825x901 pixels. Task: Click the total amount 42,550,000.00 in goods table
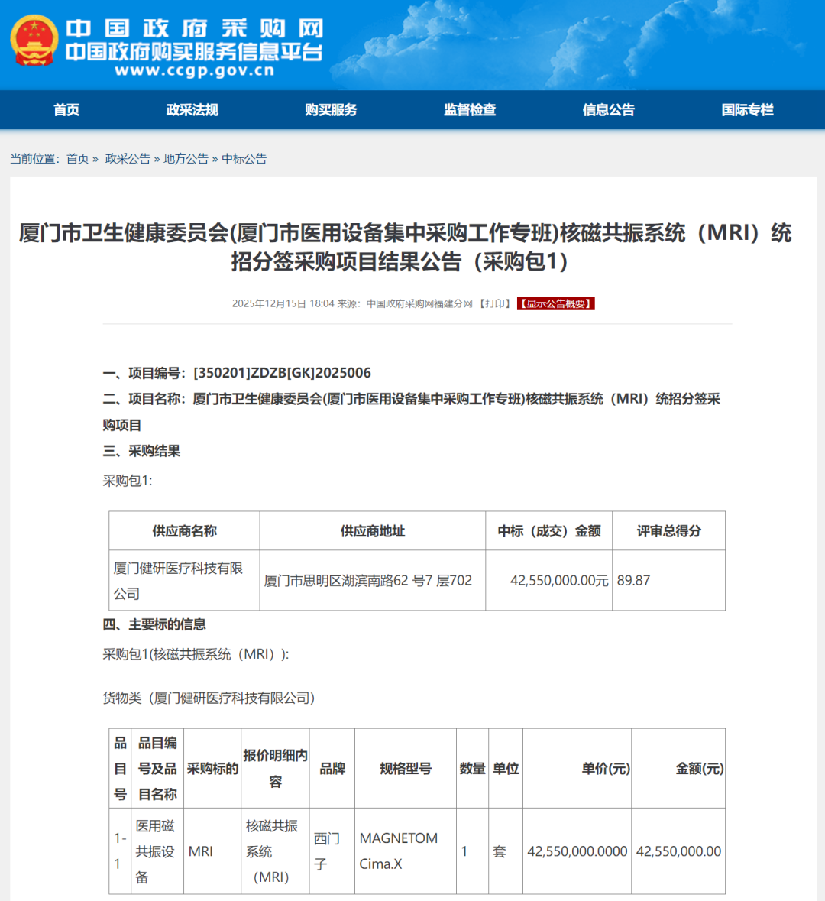click(x=678, y=851)
